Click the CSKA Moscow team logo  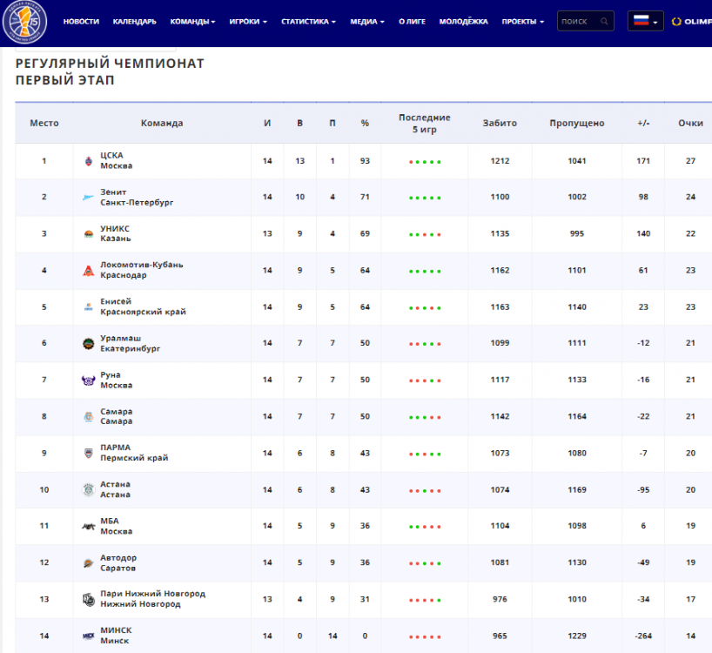[88, 161]
